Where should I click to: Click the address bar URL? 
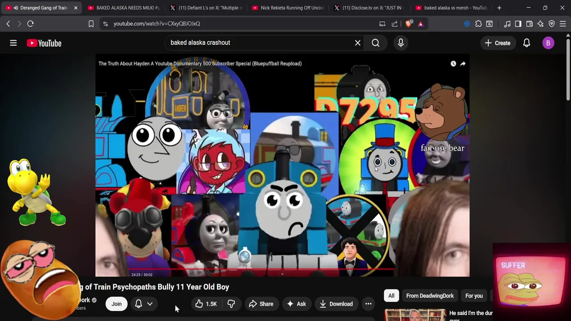coord(157,24)
